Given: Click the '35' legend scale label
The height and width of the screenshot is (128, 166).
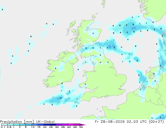Looking at the screenshot, I should point(63,127).
